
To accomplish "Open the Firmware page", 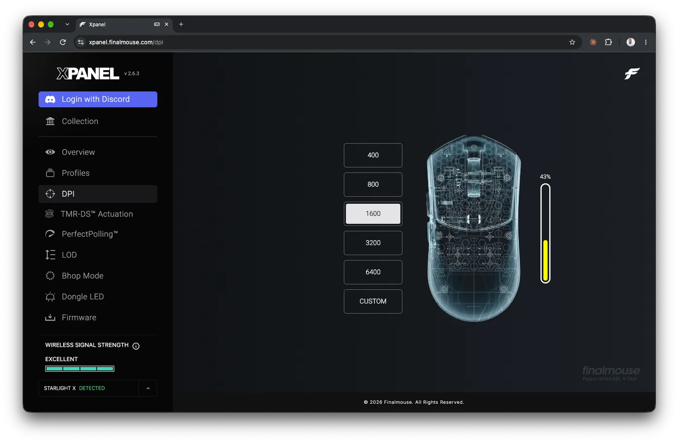I will [x=98, y=318].
